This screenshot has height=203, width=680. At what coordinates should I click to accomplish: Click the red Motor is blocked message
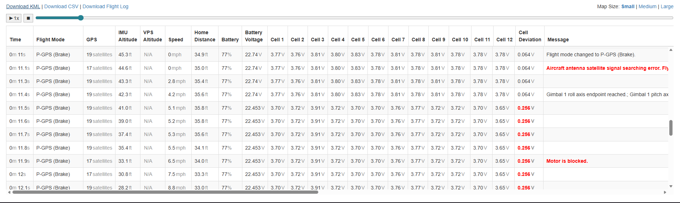pyautogui.click(x=567, y=161)
